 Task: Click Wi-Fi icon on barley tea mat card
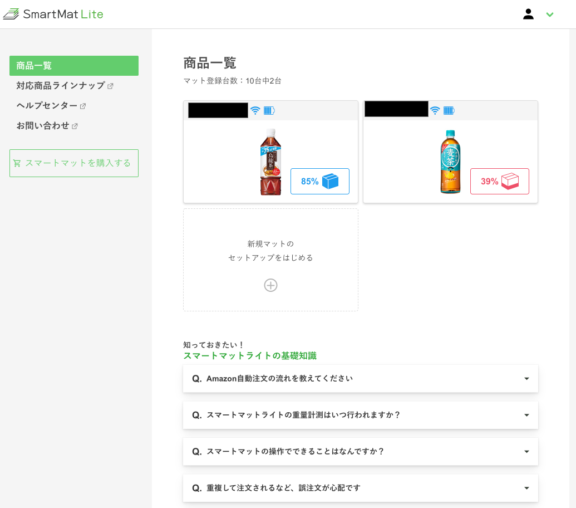click(435, 110)
